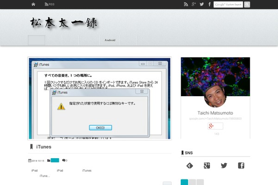
Task: Click Taichi Matsumoto profile name
Action: coord(215,113)
